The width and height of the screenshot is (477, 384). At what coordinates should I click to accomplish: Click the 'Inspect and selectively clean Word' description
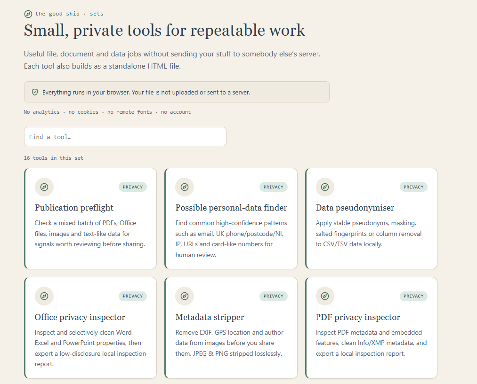pos(90,348)
